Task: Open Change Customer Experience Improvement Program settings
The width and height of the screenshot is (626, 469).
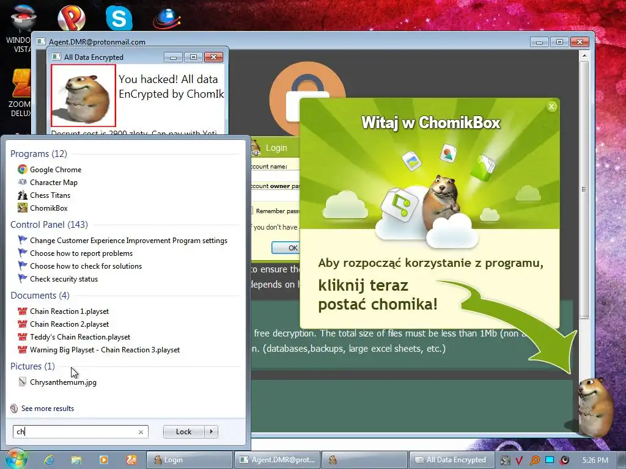Action: click(x=122, y=241)
